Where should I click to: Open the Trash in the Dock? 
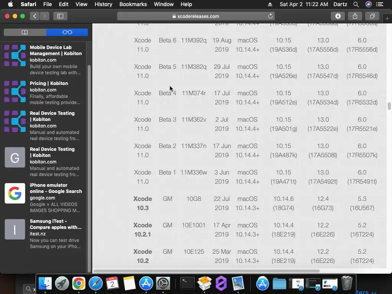(x=347, y=283)
